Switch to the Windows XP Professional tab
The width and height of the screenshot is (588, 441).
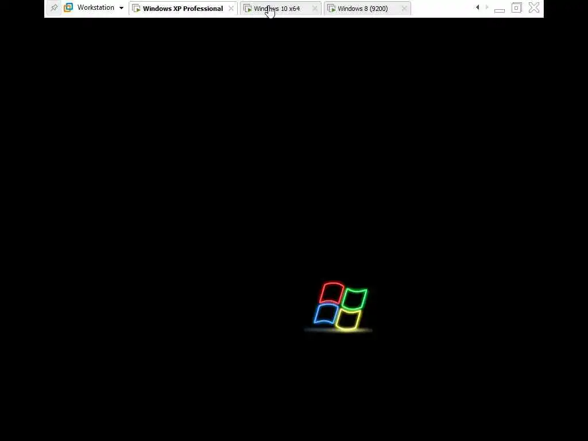(x=183, y=8)
